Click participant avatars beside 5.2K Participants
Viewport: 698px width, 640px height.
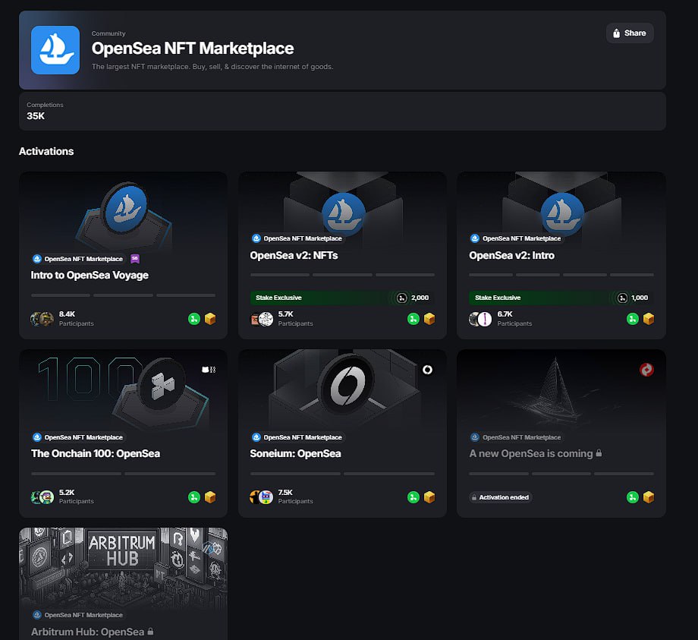tap(42, 497)
